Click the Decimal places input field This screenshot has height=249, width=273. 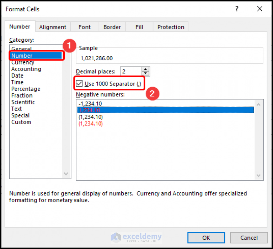point(131,71)
